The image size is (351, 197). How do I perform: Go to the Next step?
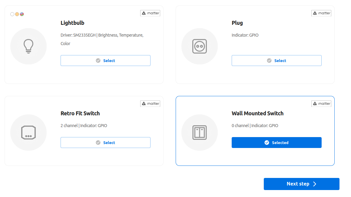302,184
